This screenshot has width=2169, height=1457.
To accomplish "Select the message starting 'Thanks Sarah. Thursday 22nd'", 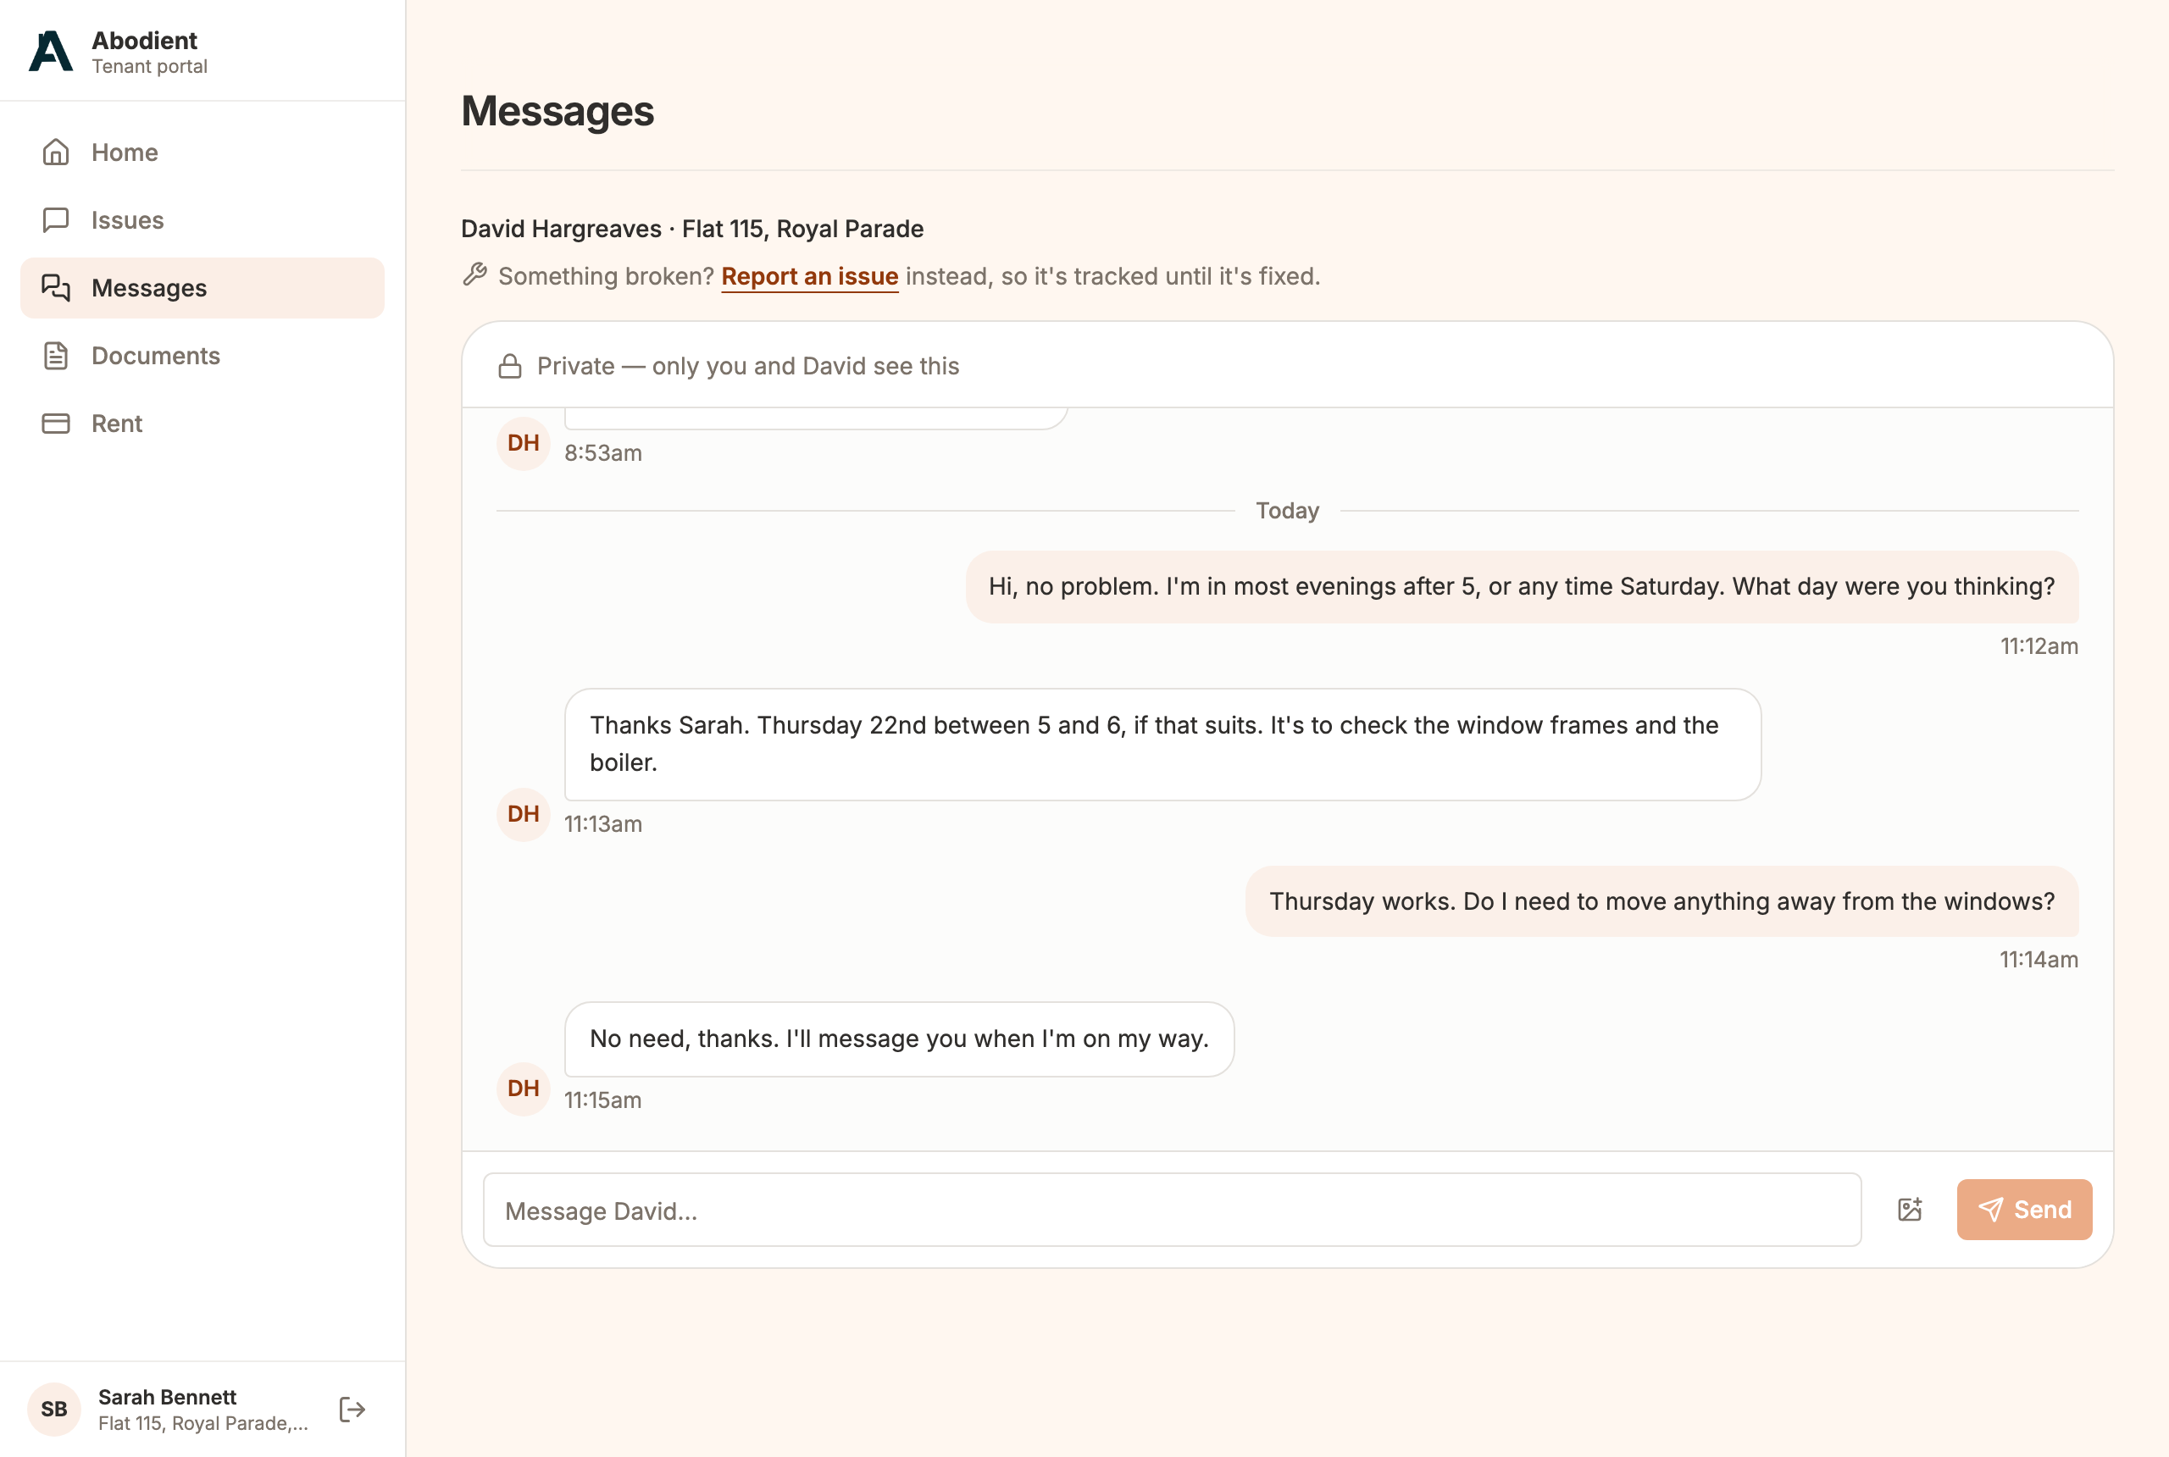I will click(1162, 745).
